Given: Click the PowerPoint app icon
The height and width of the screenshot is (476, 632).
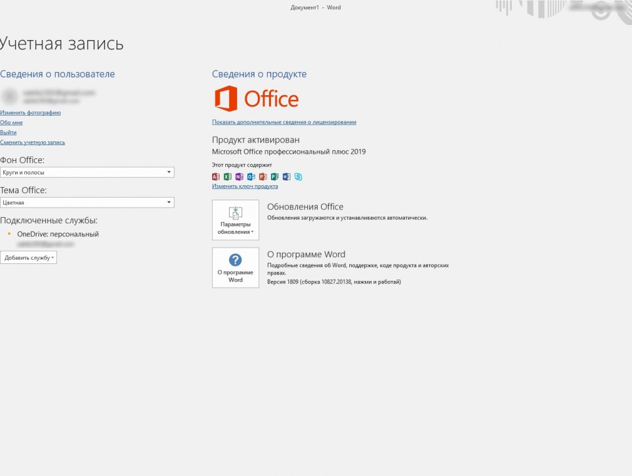Looking at the screenshot, I should point(263,176).
